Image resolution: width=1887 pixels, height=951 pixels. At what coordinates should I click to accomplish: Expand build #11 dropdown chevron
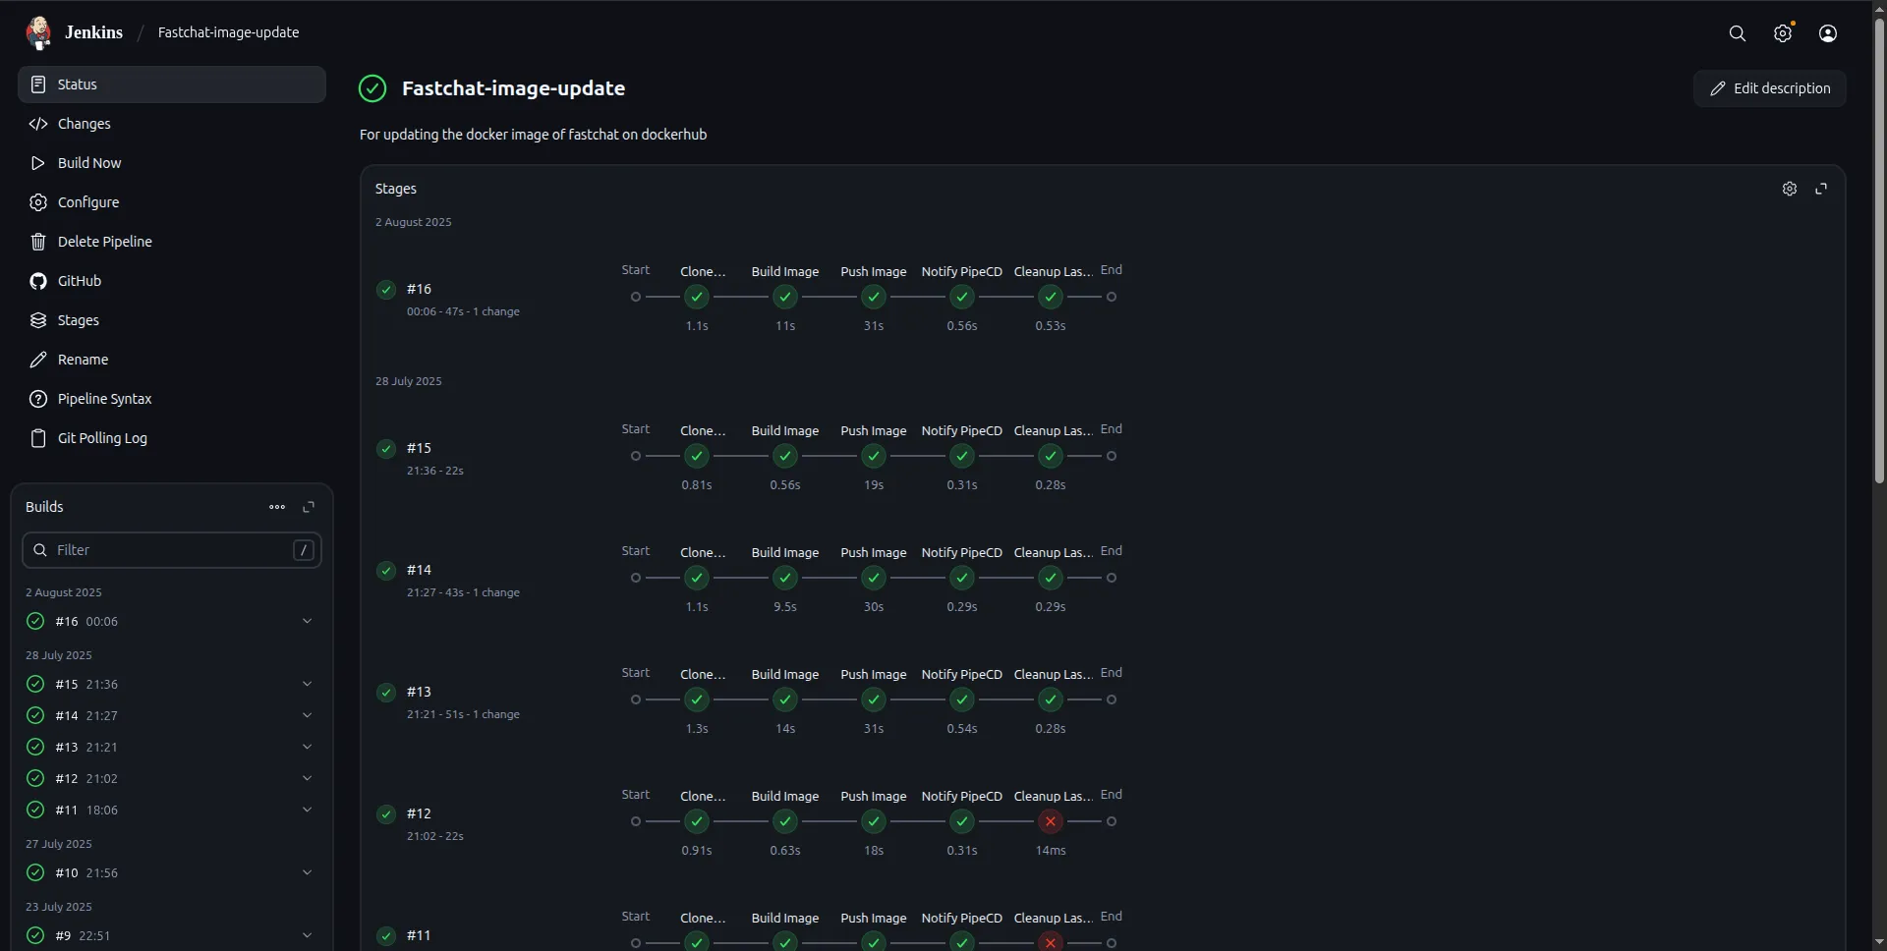[x=307, y=810]
